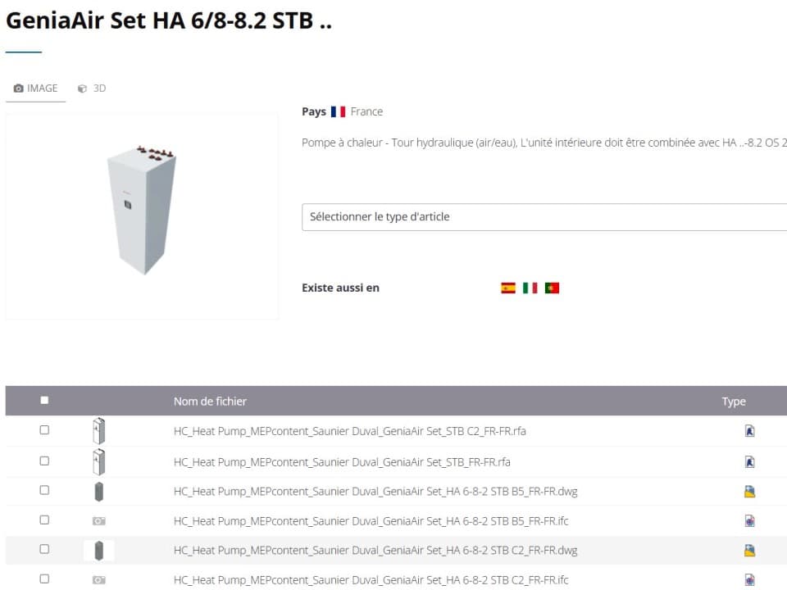This screenshot has height=590, width=787.
Task: Click the French flag next to Pays
Action: tap(337, 111)
